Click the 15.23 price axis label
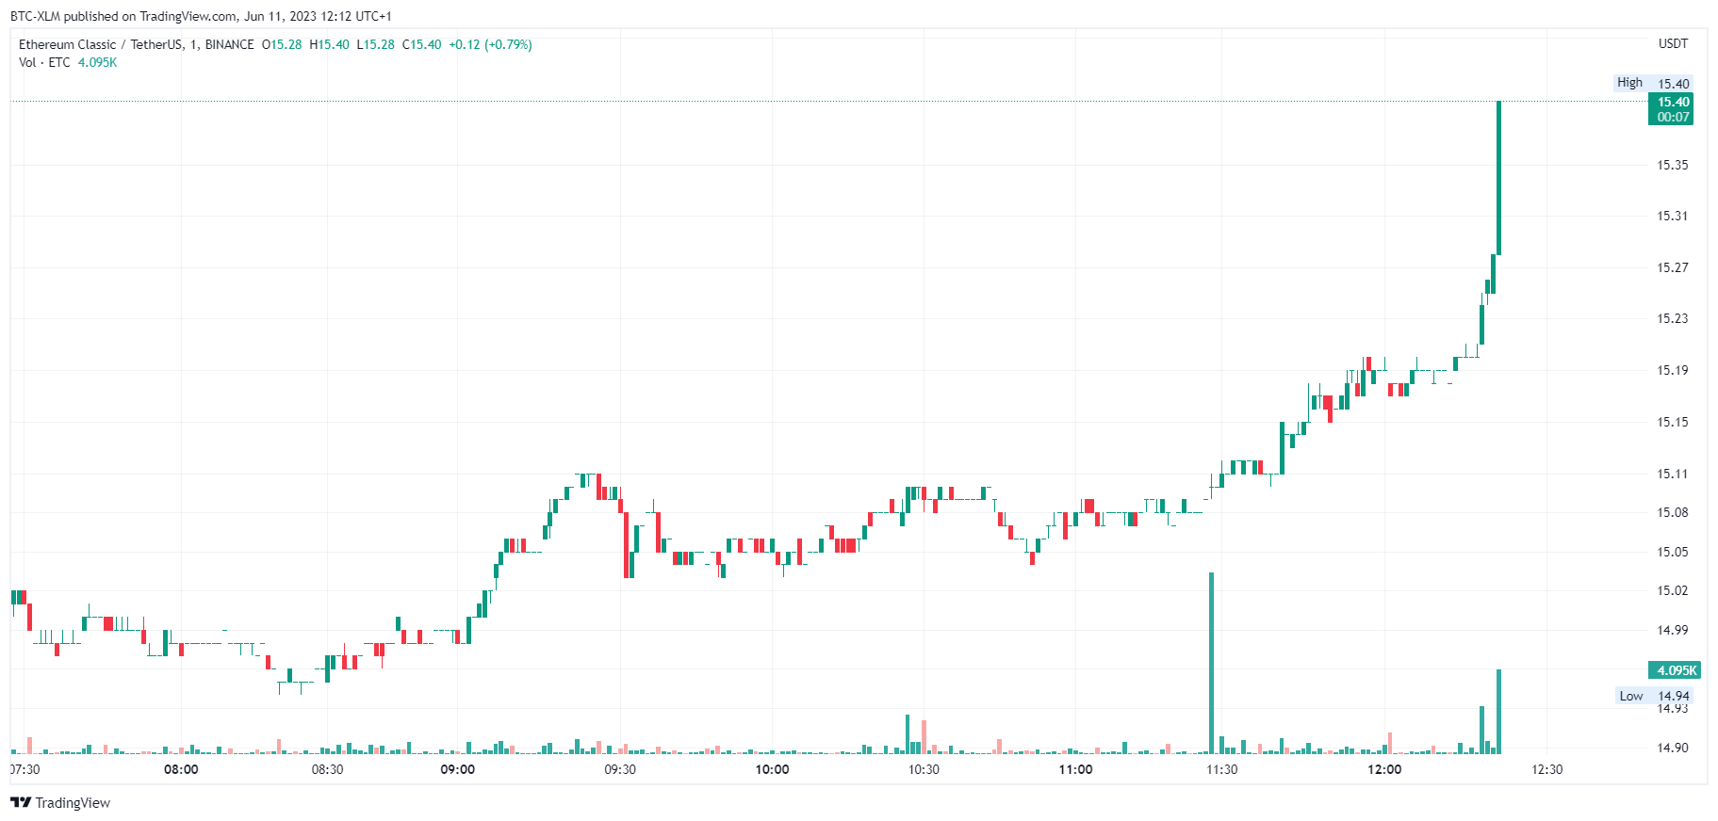This screenshot has width=1718, height=821. [1673, 318]
